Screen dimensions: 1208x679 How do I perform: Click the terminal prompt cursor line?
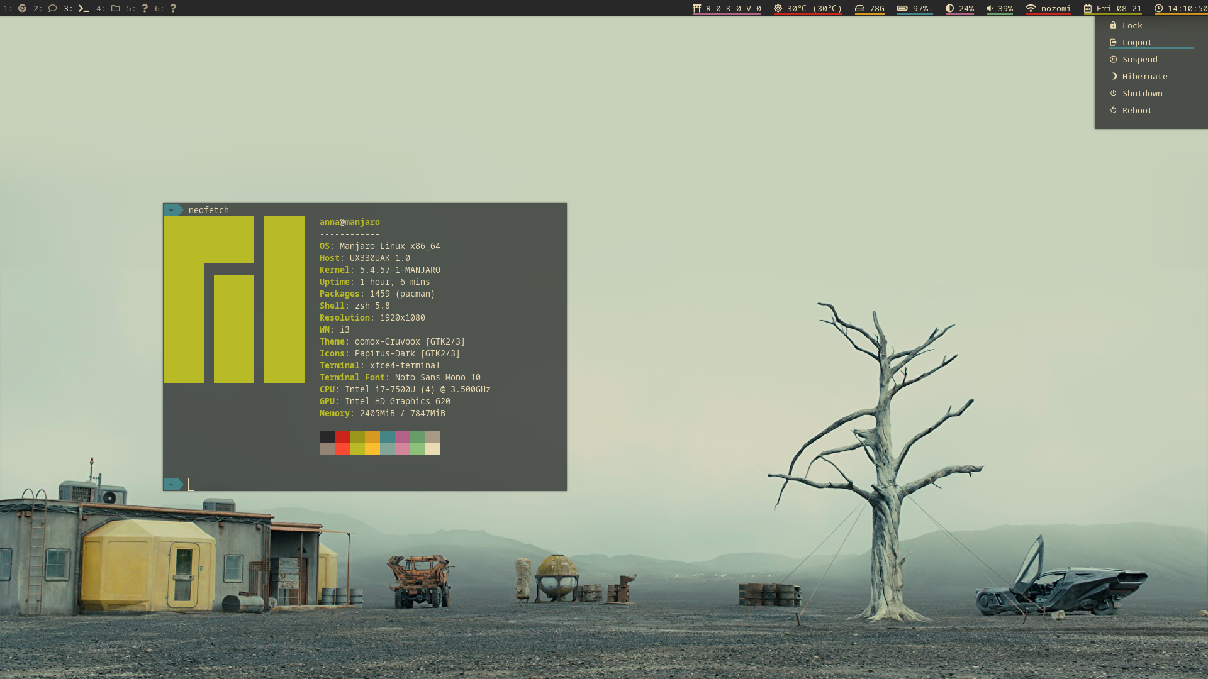(191, 484)
